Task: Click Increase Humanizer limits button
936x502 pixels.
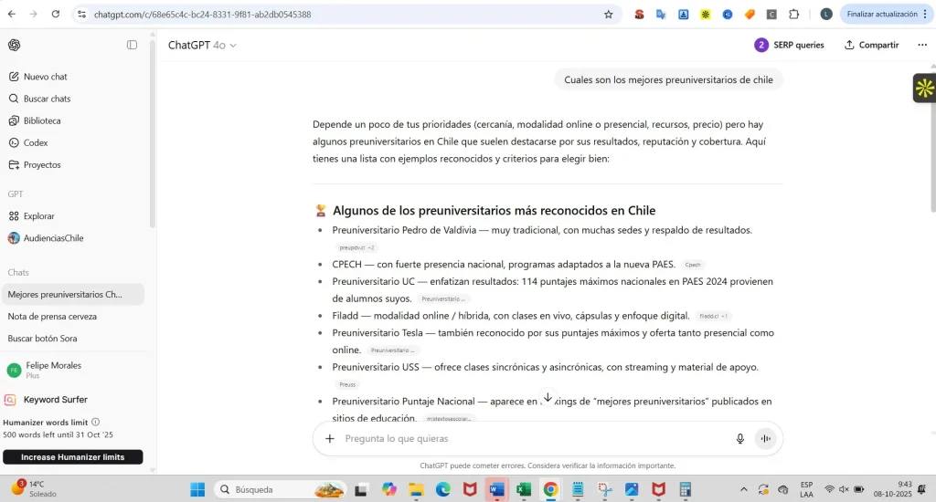Action: point(73,456)
